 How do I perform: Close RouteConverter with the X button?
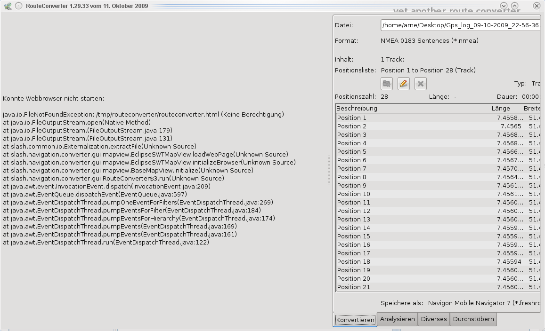pyautogui.click(x=537, y=6)
